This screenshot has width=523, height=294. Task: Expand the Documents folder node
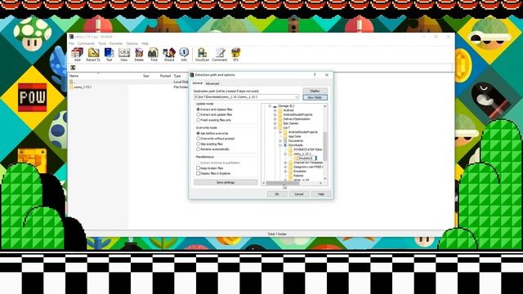pos(280,141)
